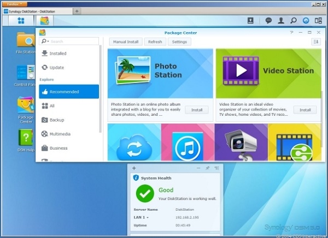The image size is (328, 238).
Task: Click the Manual Install button
Action: click(126, 42)
